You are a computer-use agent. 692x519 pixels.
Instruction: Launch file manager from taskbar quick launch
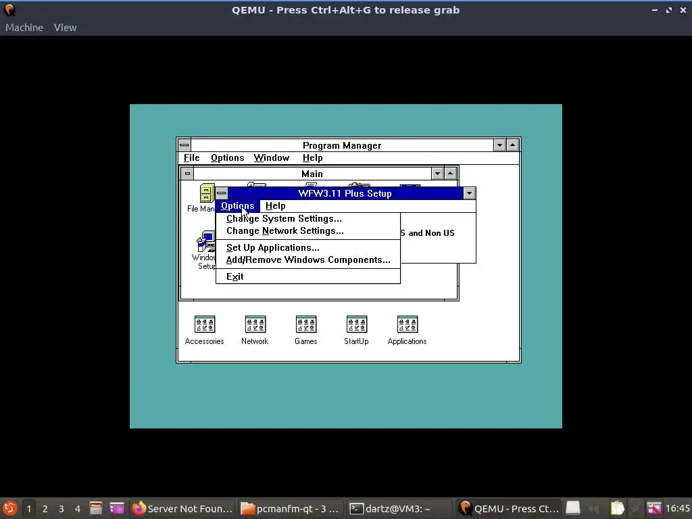pyautogui.click(x=96, y=508)
